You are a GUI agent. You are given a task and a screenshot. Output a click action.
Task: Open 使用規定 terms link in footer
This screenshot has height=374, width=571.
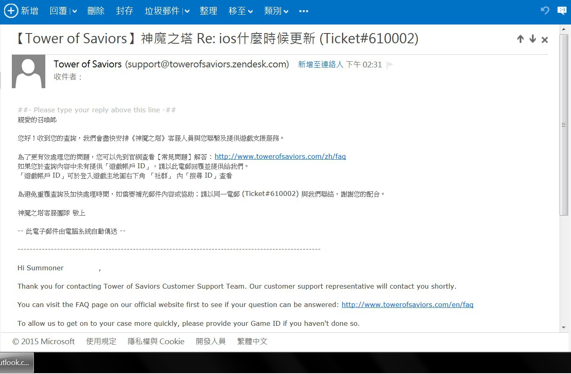point(101,341)
